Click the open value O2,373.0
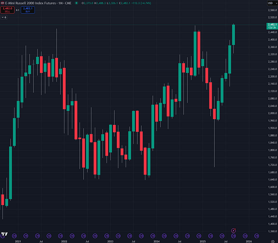278x243 pixels. [x=87, y=3]
